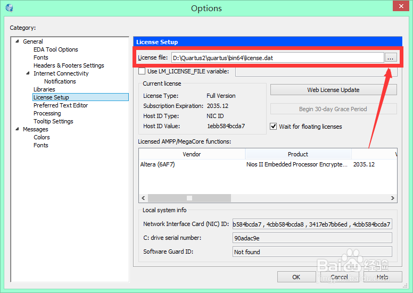Click the Software Guard ID field

(312, 252)
